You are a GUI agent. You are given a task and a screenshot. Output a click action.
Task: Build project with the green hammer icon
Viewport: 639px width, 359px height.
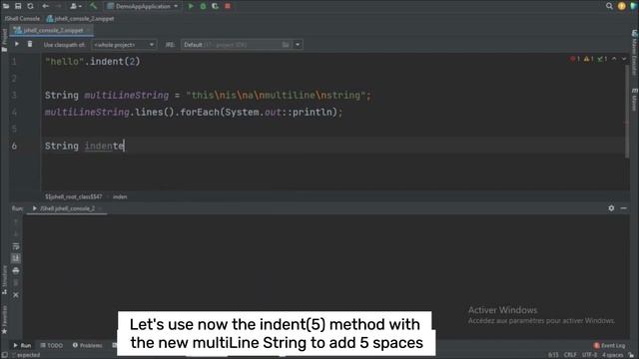pos(93,6)
